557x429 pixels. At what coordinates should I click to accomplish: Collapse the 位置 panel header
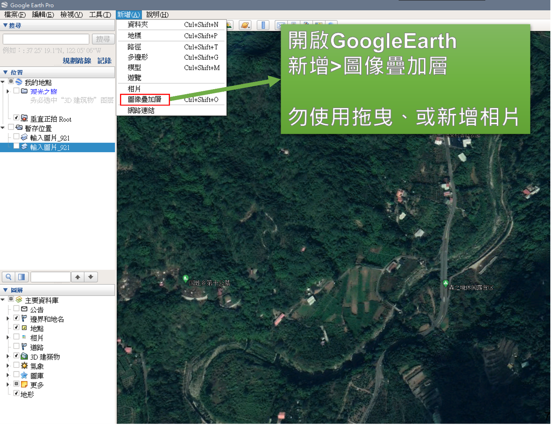57,72
